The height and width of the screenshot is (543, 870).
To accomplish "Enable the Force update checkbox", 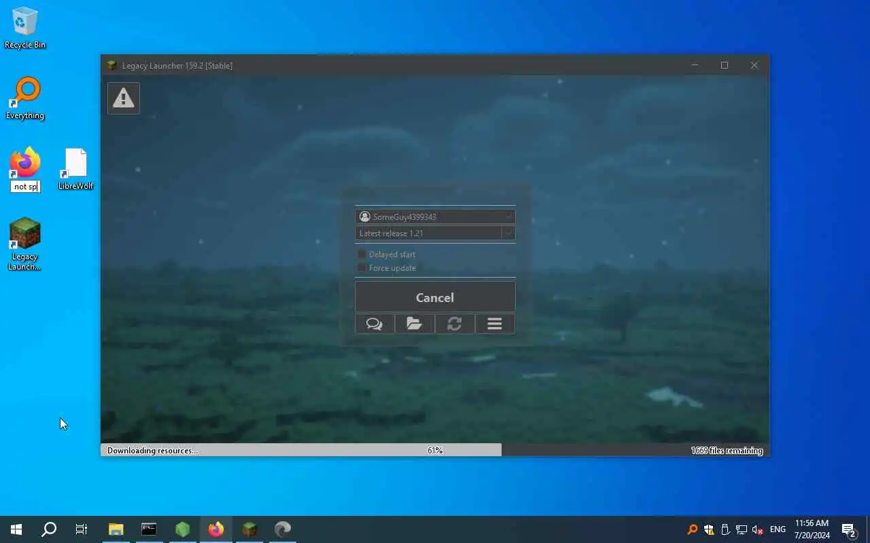I will pos(362,268).
